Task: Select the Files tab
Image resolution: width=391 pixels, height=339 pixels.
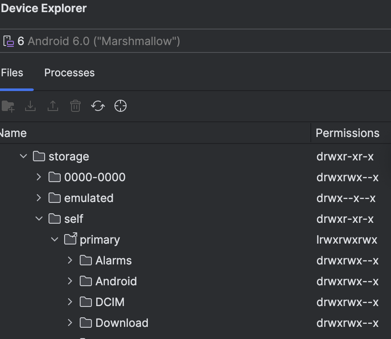Action: [12, 73]
